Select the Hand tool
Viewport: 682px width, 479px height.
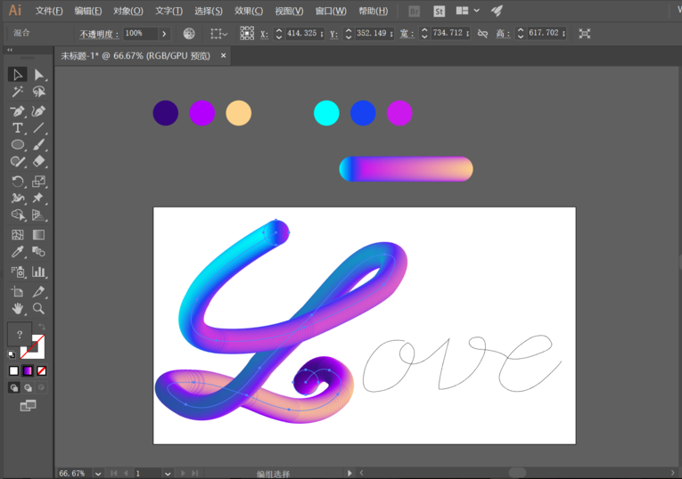coord(17,309)
